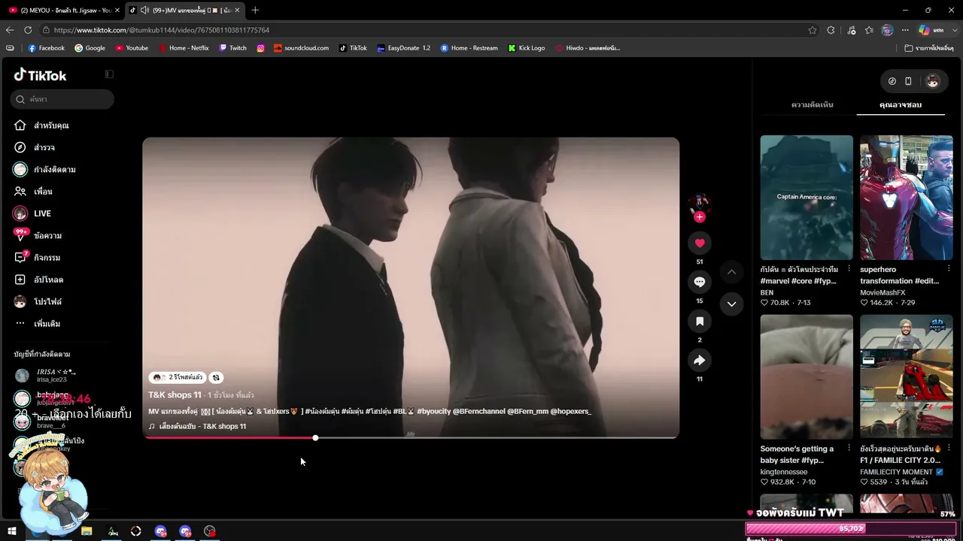Click the TikTok search field

coord(63,99)
